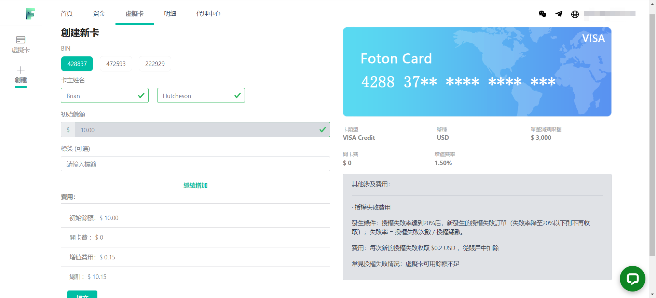Click the VISA Credit card type value
The image size is (656, 298).
point(359,138)
